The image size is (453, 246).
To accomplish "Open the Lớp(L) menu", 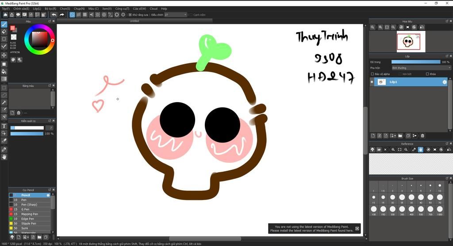I will (x=37, y=9).
